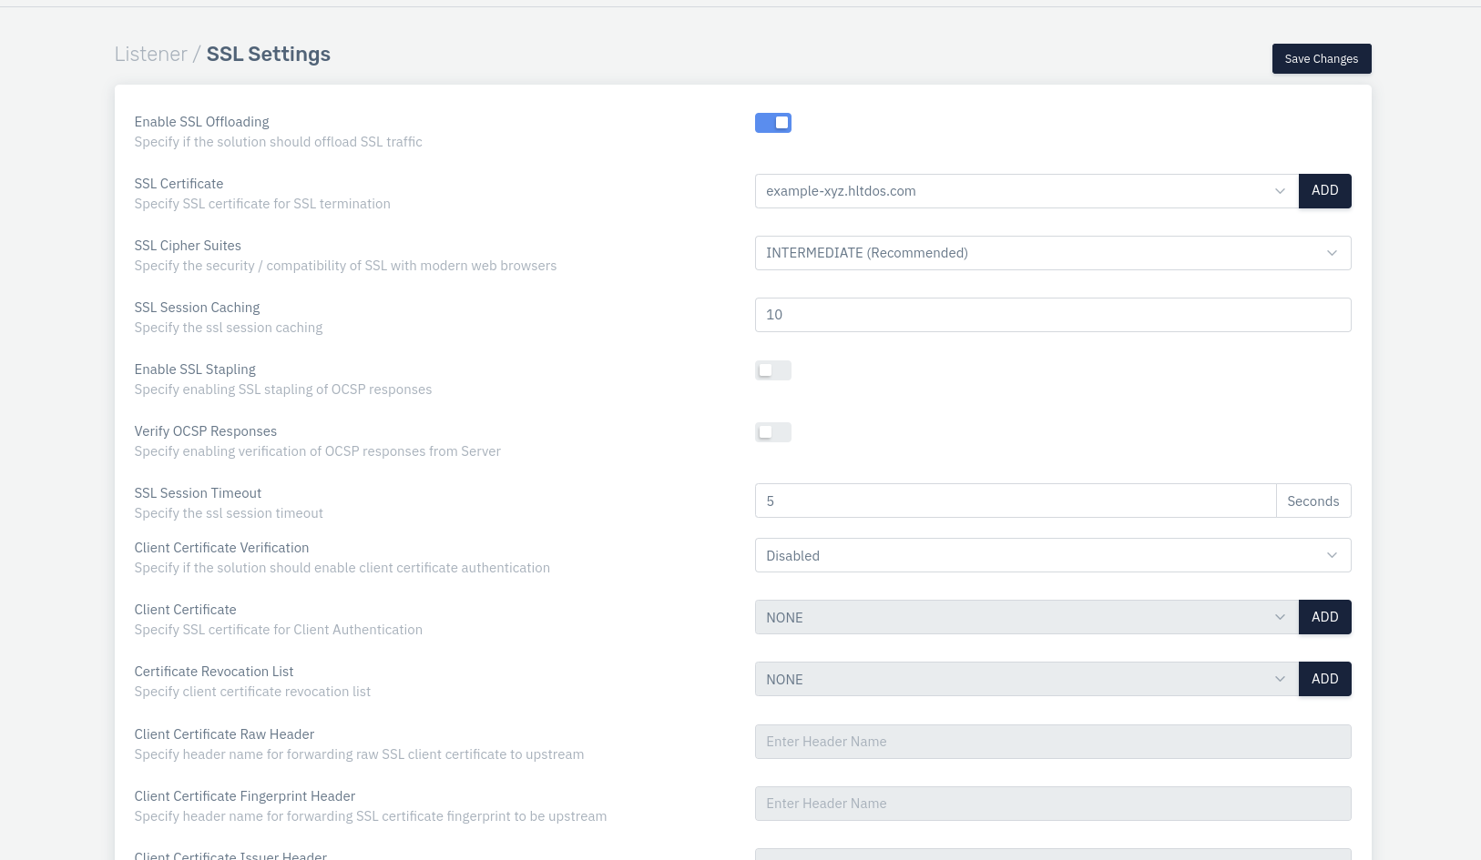Click the Client Certificate Raw Header field

1052,742
